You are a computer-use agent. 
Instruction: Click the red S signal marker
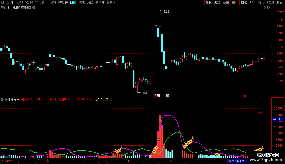tap(245, 96)
